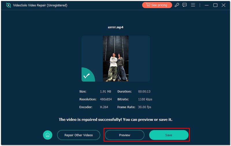This screenshot has height=146, width=231.
Task: Click the 00:00:13 duration value
Action: pos(144,91)
